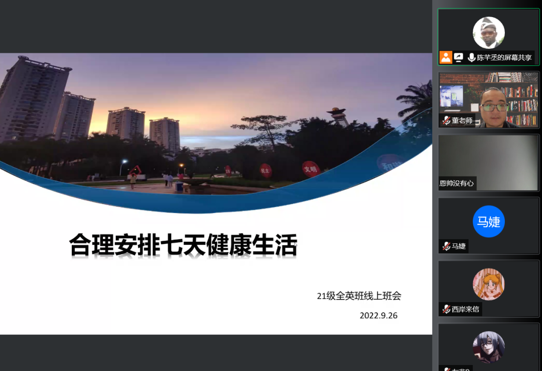Select 董老师's video thumbnail

[x=488, y=99]
